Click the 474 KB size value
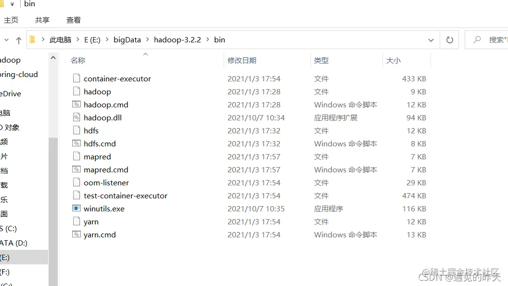Viewport: 508px width, 286px height. [x=414, y=195]
